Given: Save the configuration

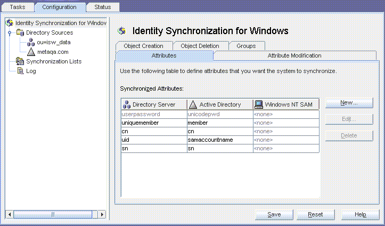Looking at the screenshot, I should coord(274,214).
